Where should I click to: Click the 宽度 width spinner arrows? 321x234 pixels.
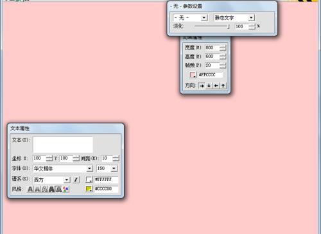(223, 47)
